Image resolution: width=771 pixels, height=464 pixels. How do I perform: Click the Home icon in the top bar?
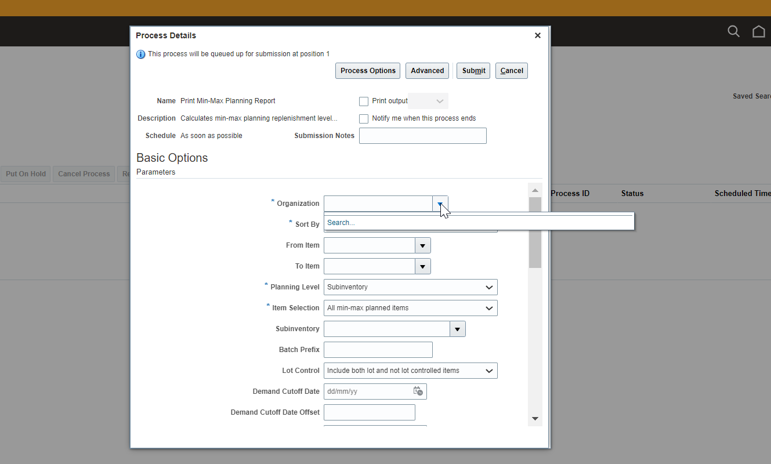[x=759, y=31]
